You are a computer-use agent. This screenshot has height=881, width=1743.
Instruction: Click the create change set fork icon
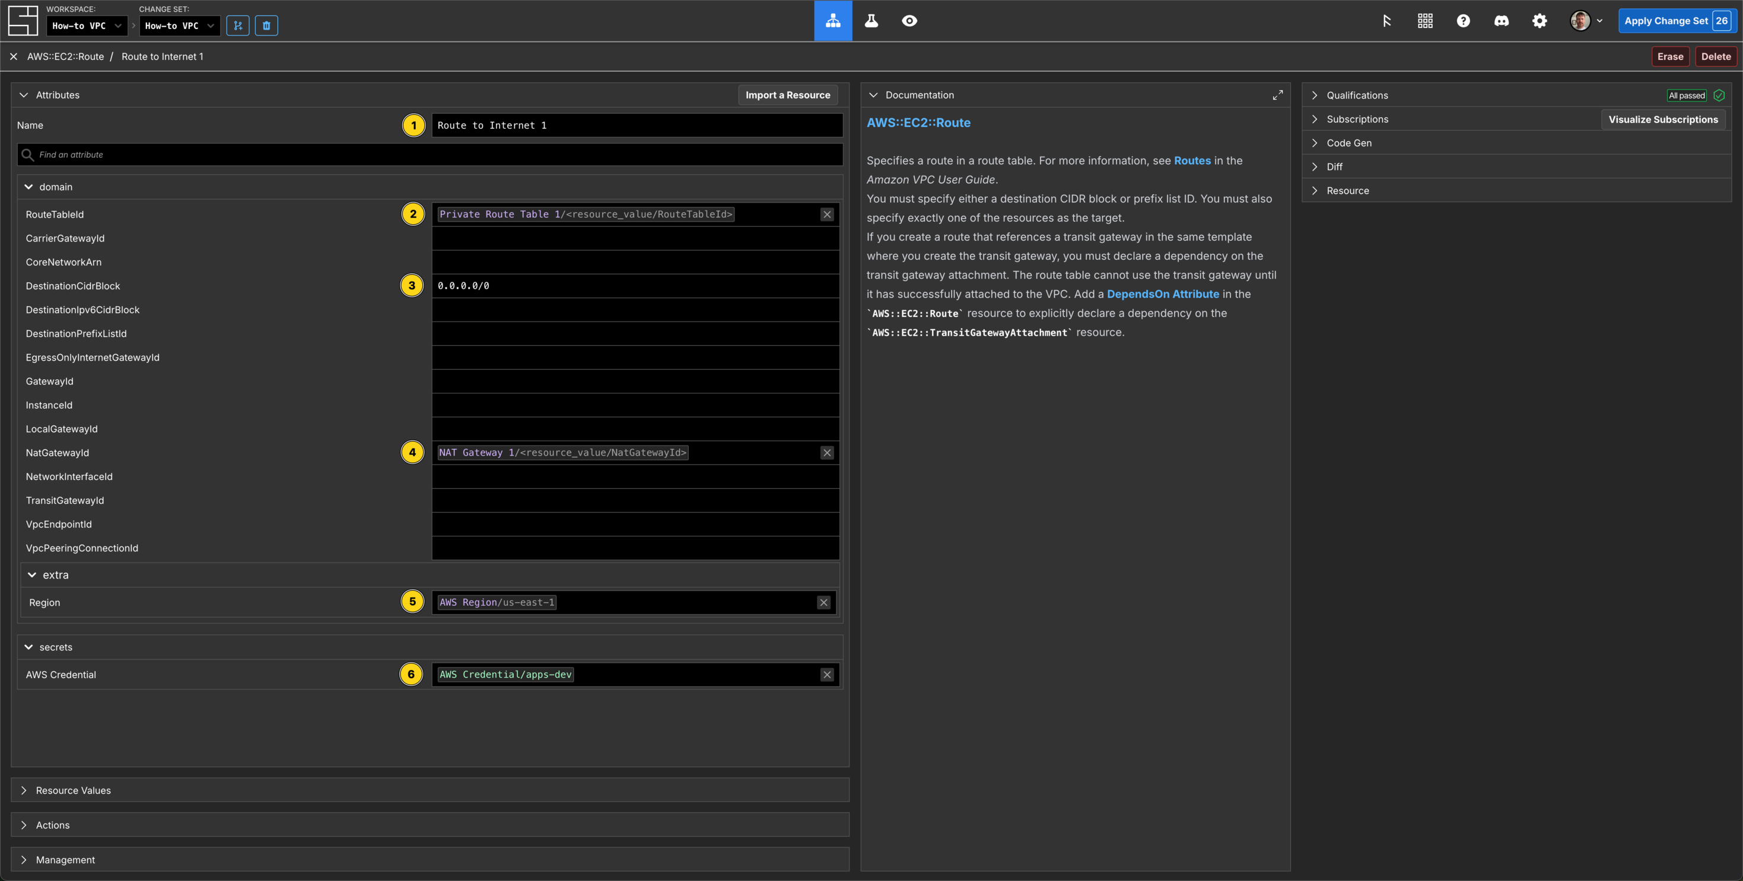click(237, 26)
